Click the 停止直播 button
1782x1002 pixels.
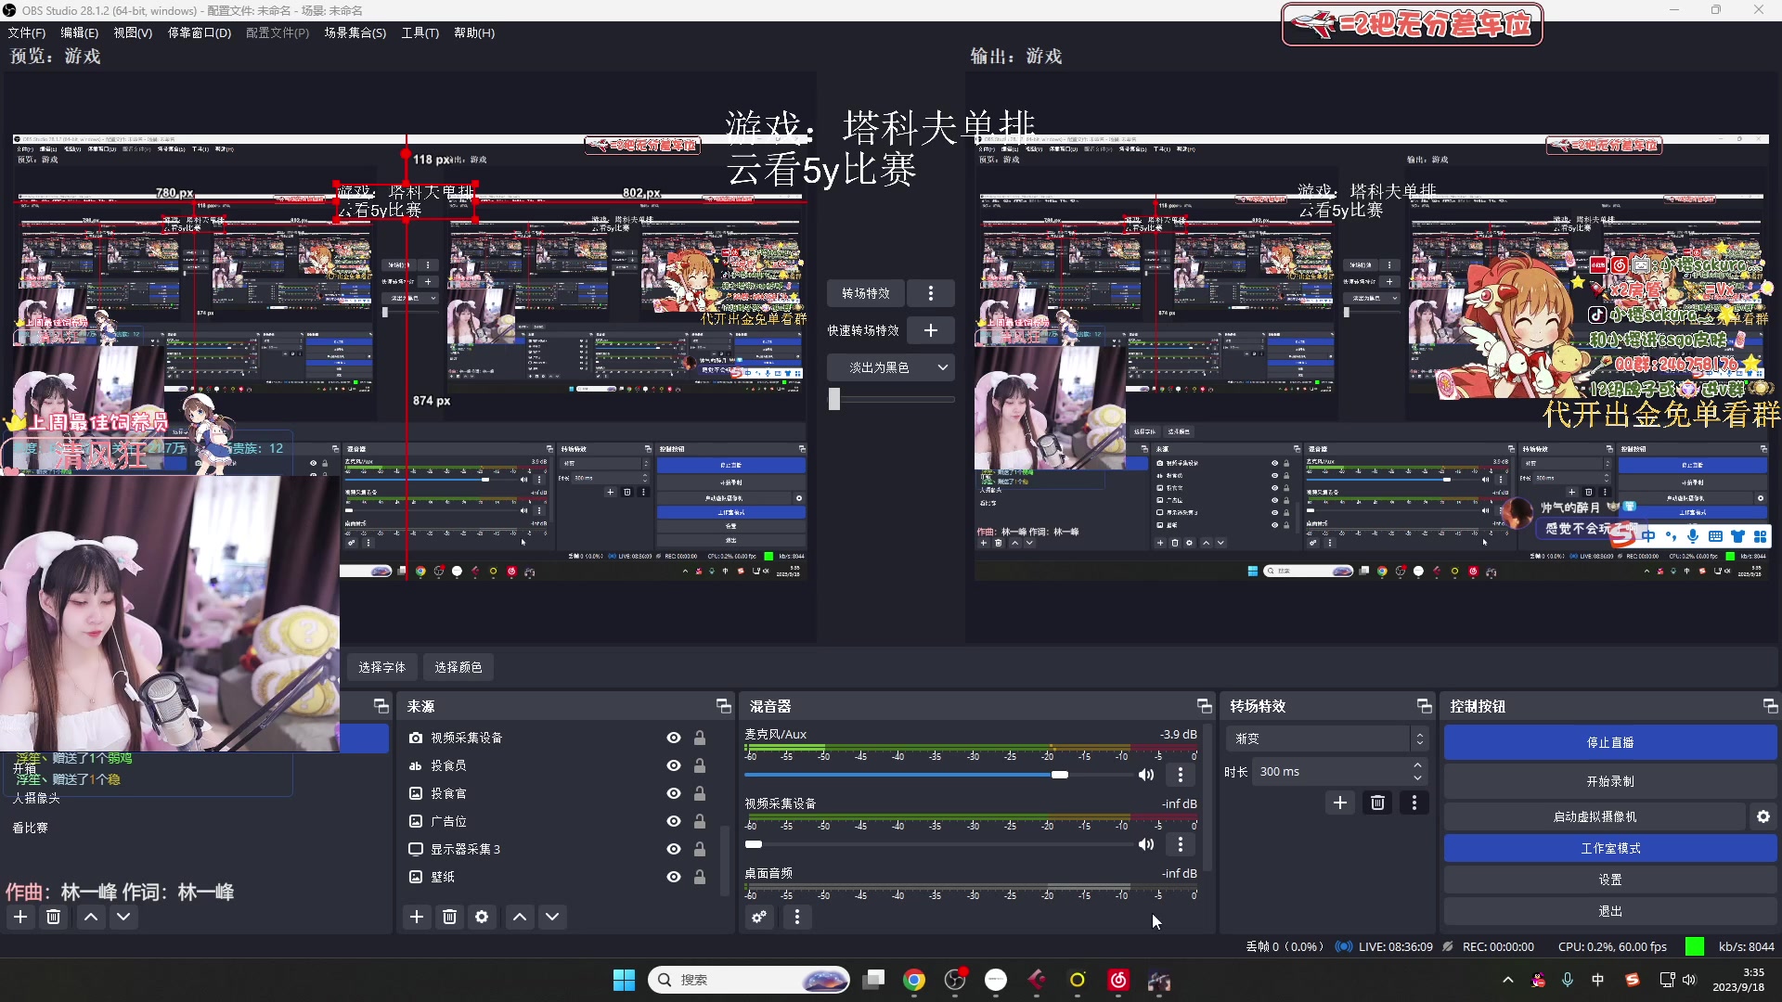(x=1609, y=741)
